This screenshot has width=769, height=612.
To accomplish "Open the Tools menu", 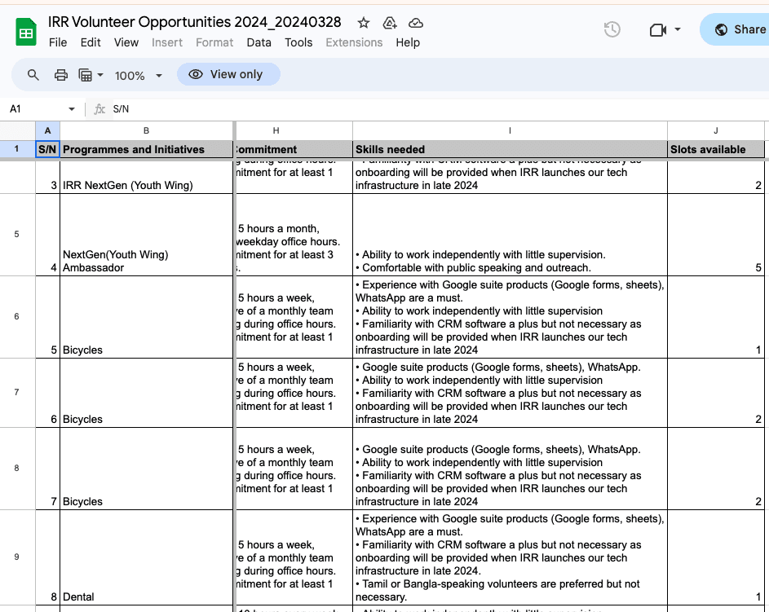I will click(x=298, y=42).
